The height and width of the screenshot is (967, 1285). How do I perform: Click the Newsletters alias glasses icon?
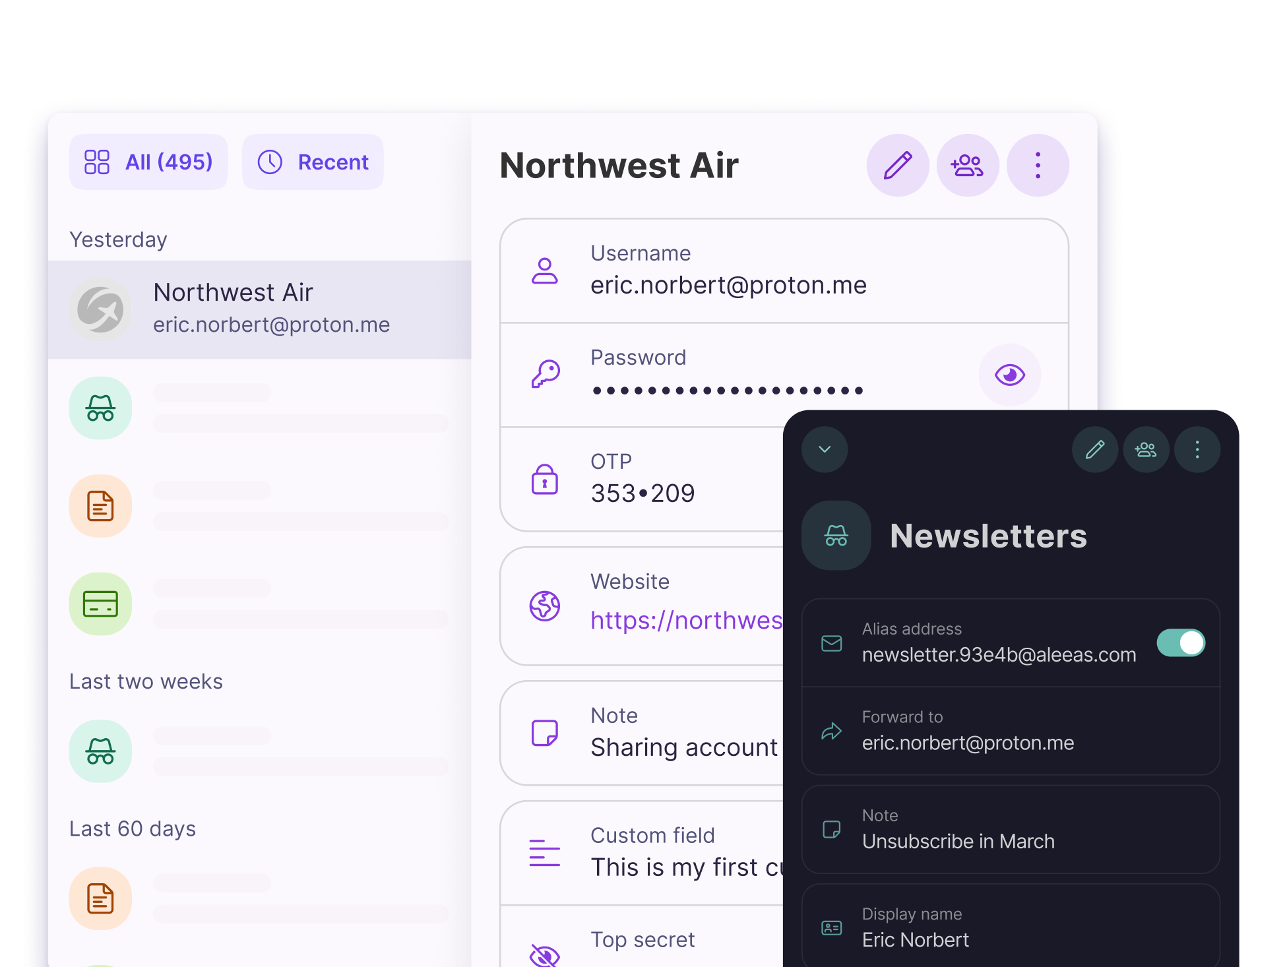click(x=836, y=535)
